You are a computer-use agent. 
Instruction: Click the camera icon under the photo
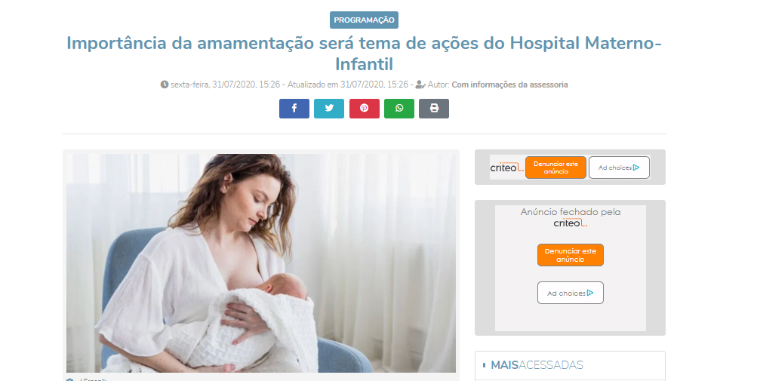pyautogui.click(x=70, y=379)
